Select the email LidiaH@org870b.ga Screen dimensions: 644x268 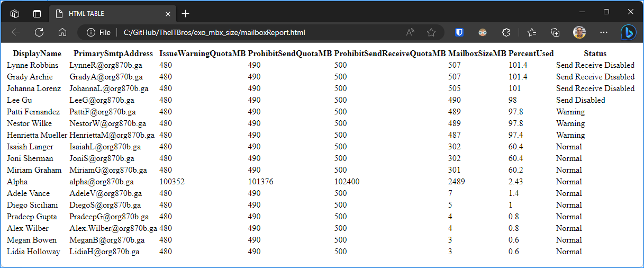(104, 252)
